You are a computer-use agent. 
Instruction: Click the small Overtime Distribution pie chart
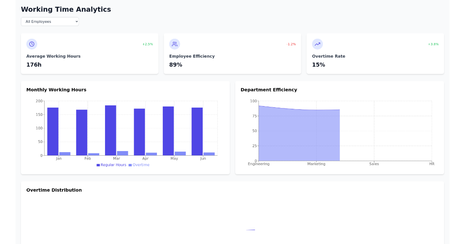pyautogui.click(x=250, y=230)
